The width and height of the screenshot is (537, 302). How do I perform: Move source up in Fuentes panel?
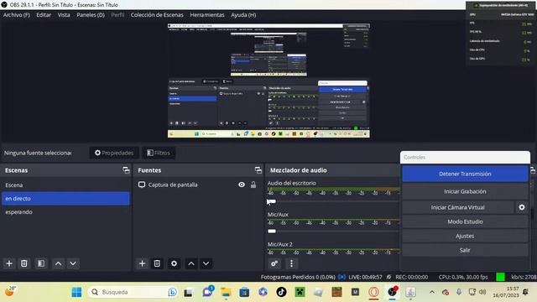click(x=191, y=263)
